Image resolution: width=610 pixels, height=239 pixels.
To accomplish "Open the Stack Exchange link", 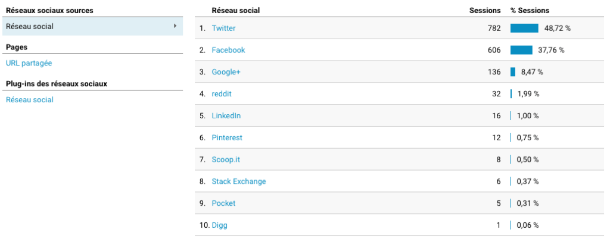I will point(238,181).
